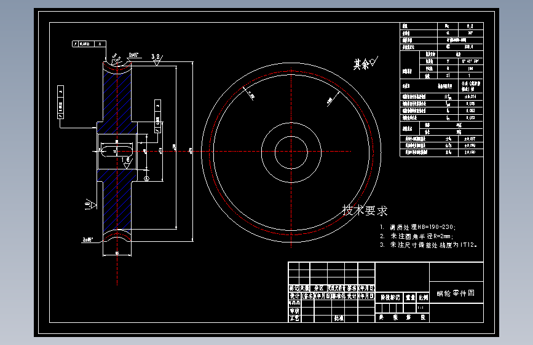Click the 重量 cell in title block
Screen dimensions: 533x345
point(410,298)
